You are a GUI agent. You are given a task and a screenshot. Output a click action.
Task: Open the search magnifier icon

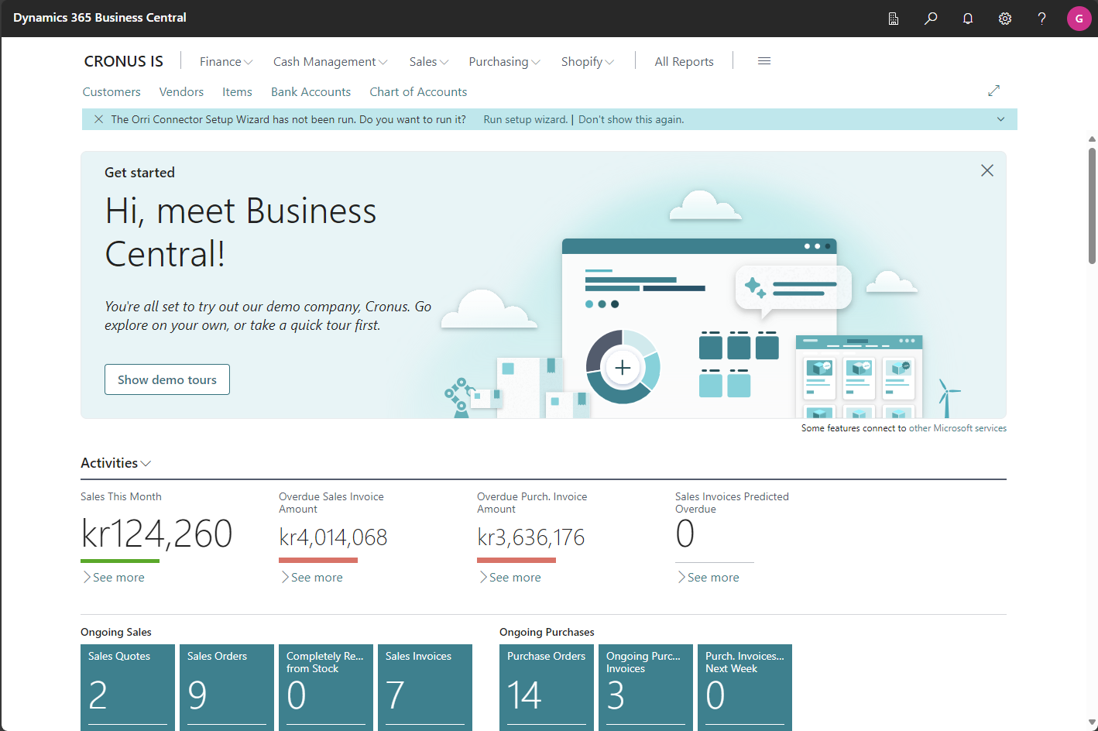click(x=931, y=19)
